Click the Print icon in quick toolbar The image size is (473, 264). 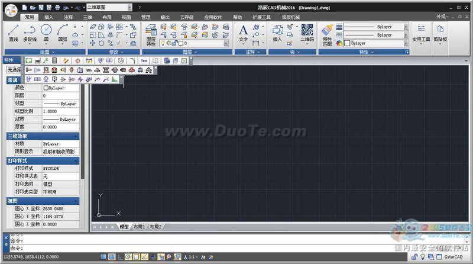point(57,7)
